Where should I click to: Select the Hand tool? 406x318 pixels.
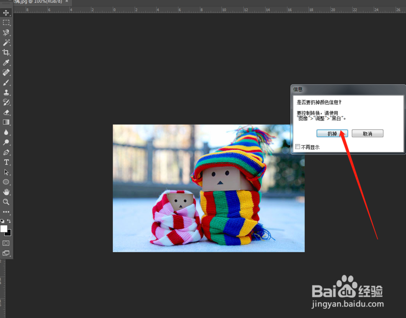[6, 192]
